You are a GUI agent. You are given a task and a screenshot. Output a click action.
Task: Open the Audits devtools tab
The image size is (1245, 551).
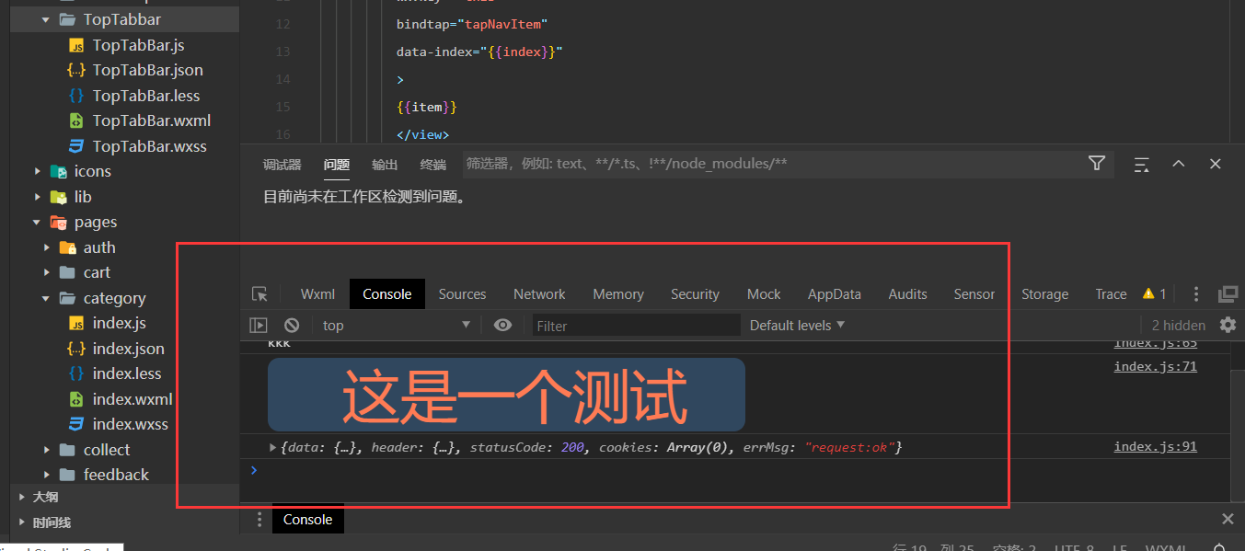click(907, 294)
